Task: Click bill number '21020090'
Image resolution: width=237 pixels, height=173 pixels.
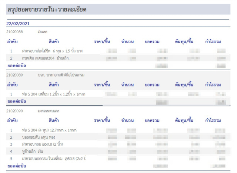Action: coord(14,111)
